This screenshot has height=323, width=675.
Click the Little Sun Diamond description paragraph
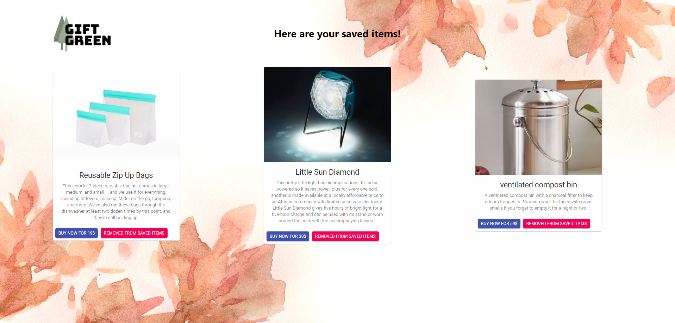click(327, 201)
